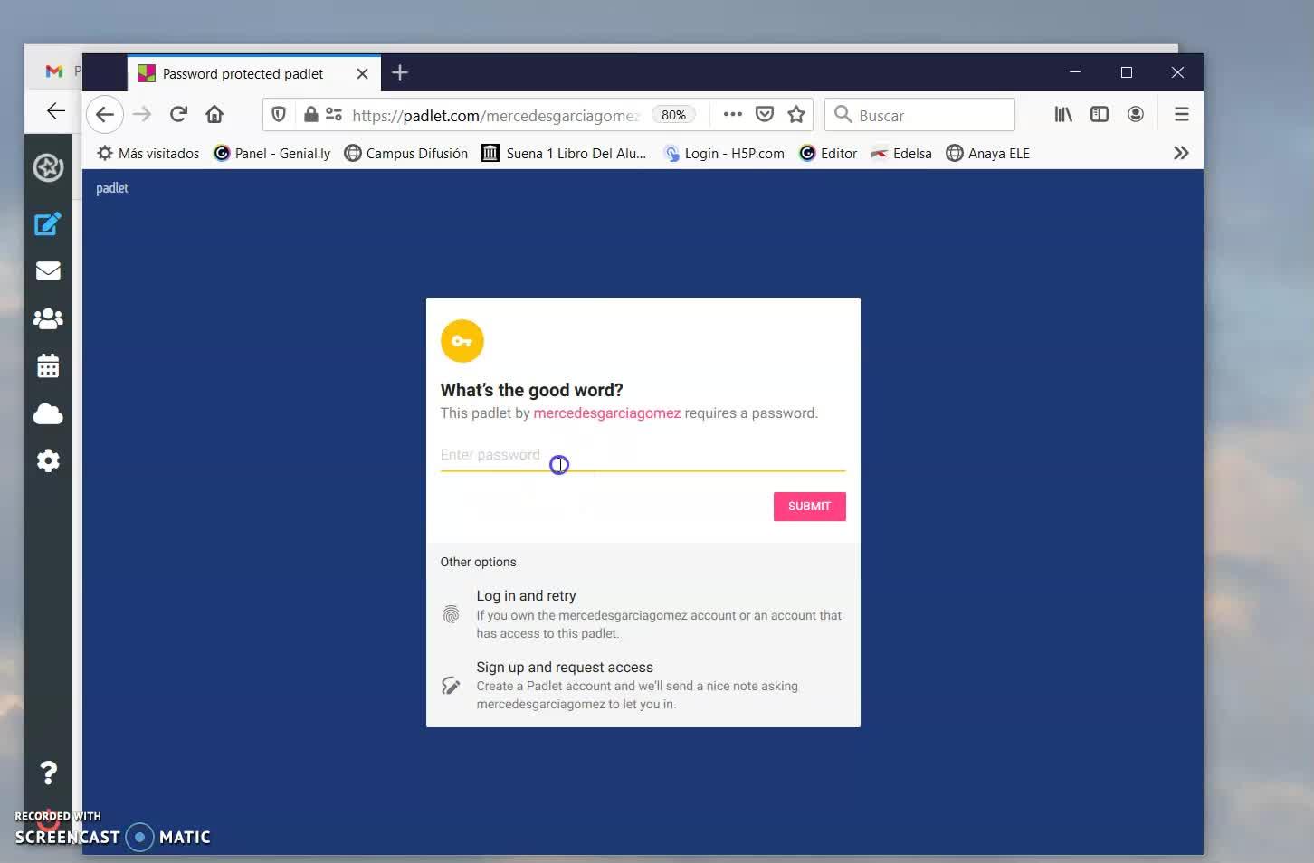The height and width of the screenshot is (863, 1314).
Task: Open the Anaya ELE bookmark
Action: [988, 153]
